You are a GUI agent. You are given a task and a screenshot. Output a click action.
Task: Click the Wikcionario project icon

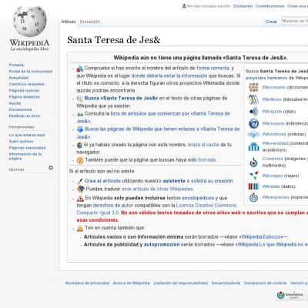pos(253,88)
